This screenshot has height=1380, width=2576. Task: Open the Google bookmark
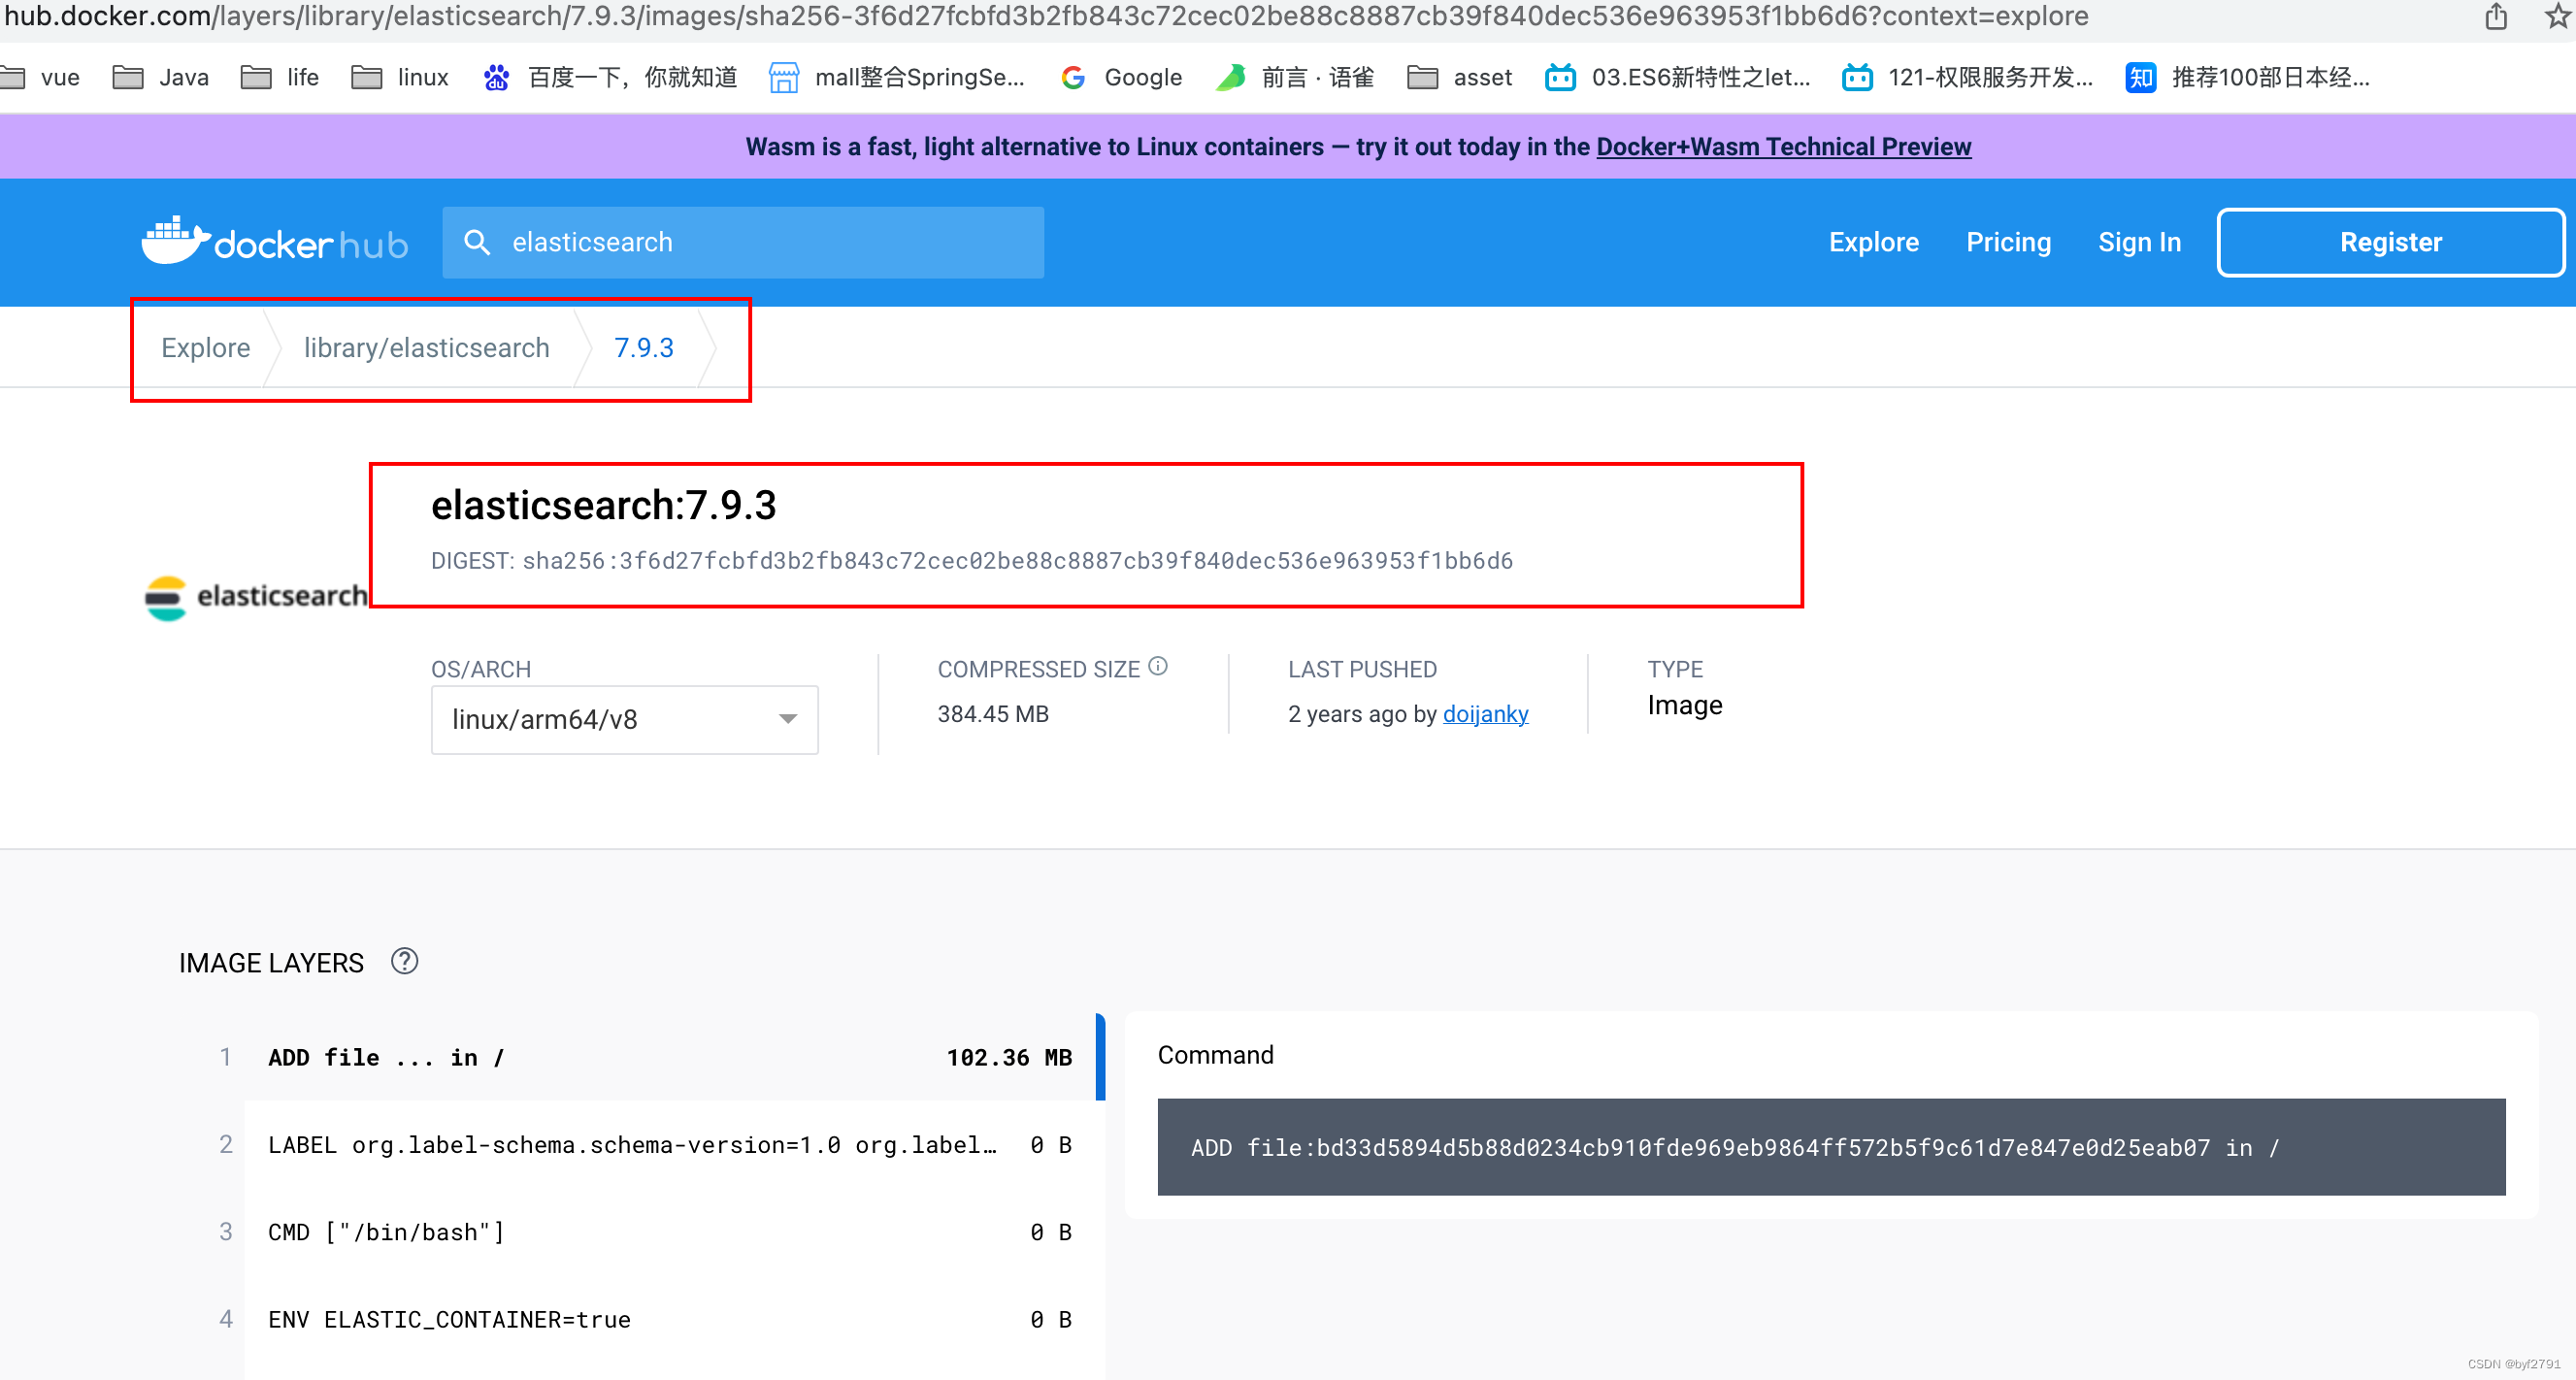[x=1122, y=77]
